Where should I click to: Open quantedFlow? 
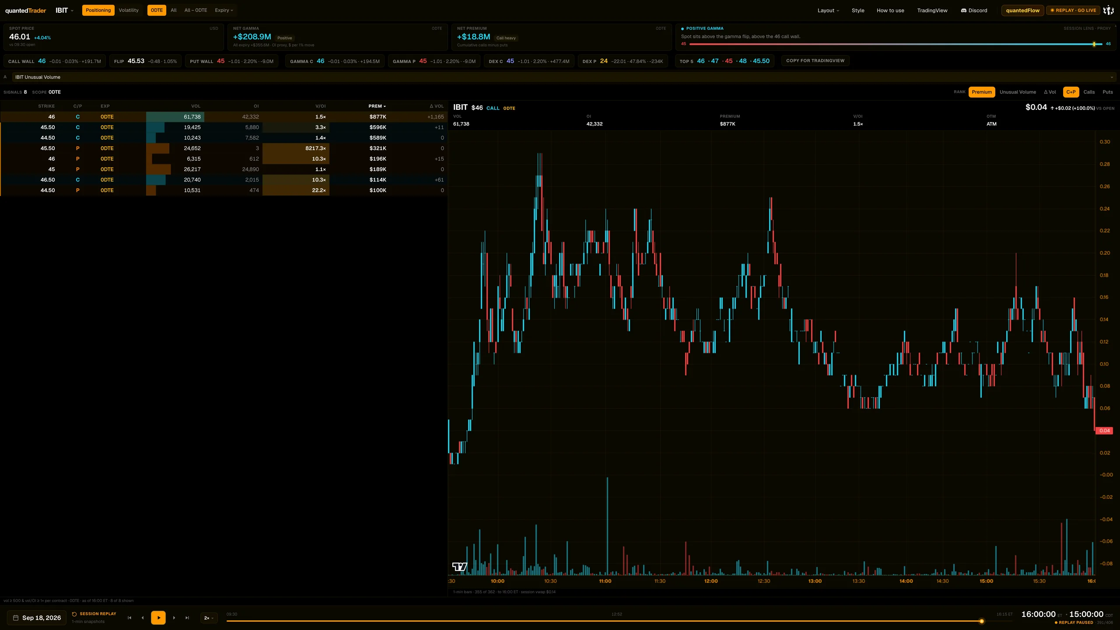[1022, 10]
